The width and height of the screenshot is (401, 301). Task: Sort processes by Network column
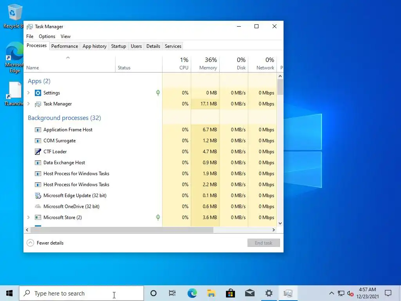(262, 64)
